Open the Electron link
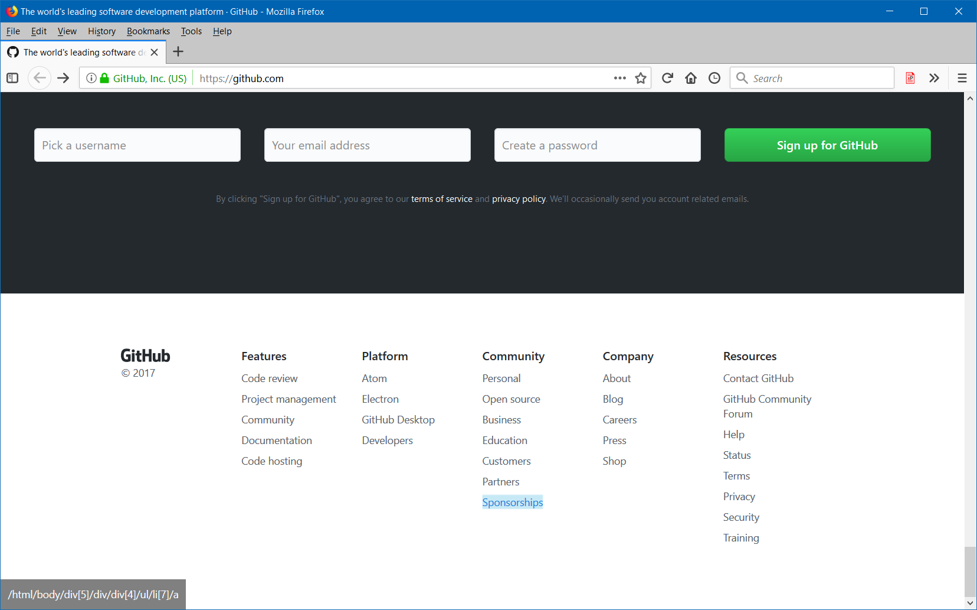 click(x=381, y=399)
